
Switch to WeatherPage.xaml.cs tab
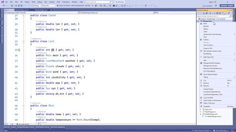(22, 10)
